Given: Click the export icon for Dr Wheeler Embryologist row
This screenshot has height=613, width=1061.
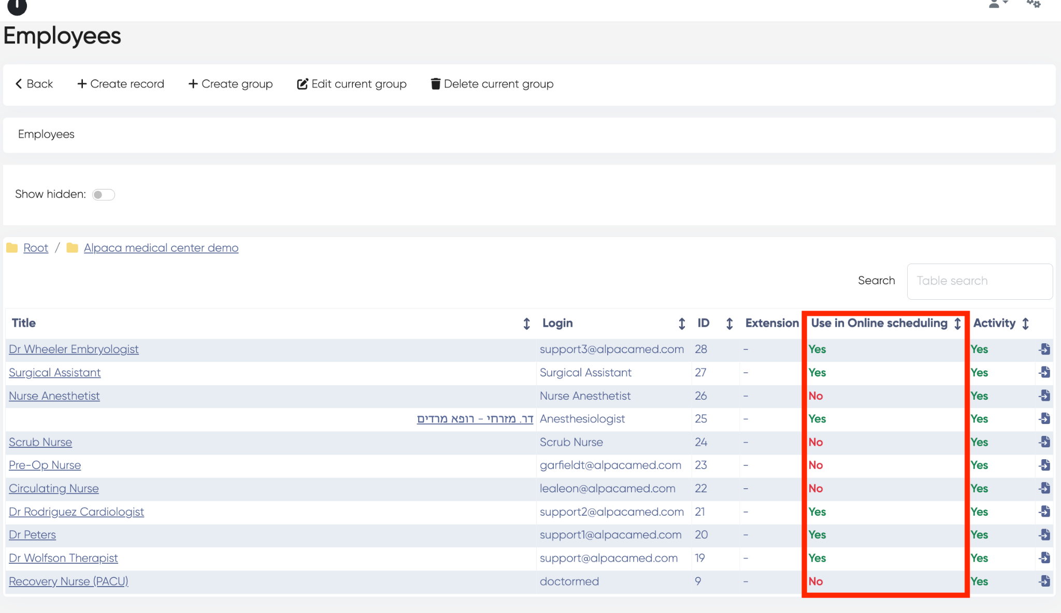Looking at the screenshot, I should click(x=1044, y=349).
